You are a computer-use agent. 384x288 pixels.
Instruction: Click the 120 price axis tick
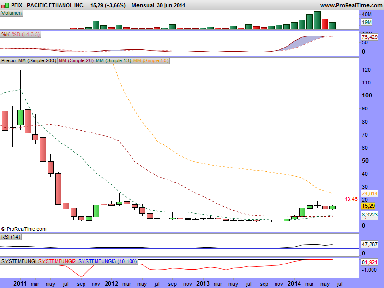click(366, 70)
